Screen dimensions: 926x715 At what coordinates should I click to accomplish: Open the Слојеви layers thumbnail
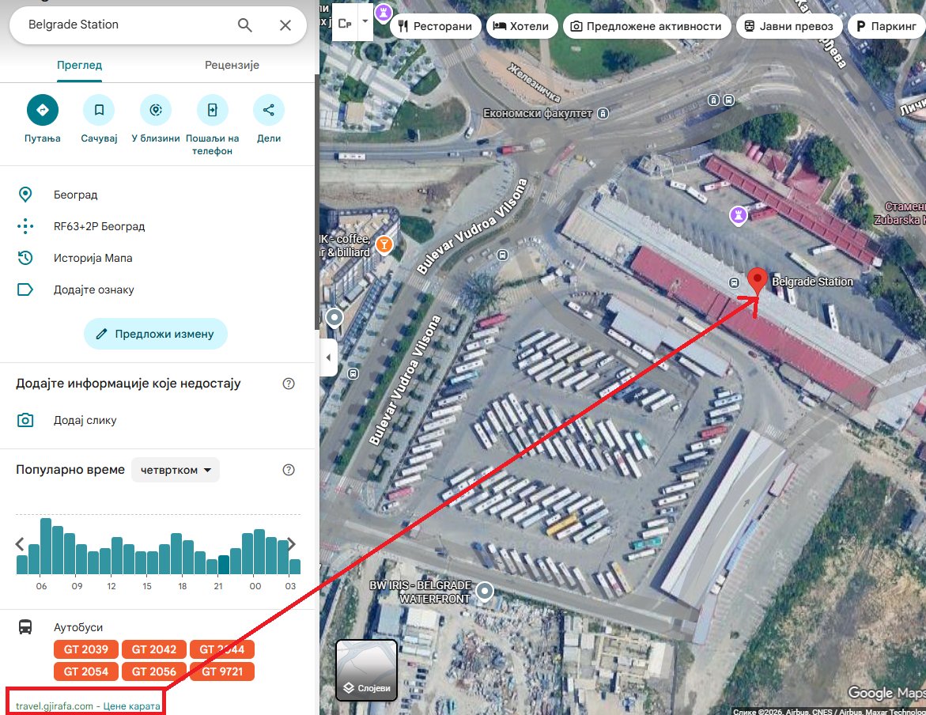pos(367,670)
